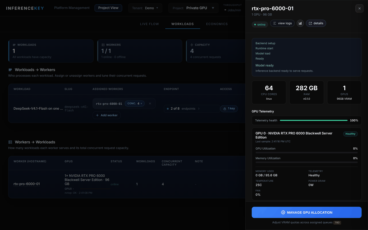368x230 pixels.
Task: Click the view logs button
Action: pos(283,23)
